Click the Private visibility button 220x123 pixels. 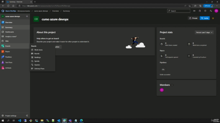(x=193, y=18)
